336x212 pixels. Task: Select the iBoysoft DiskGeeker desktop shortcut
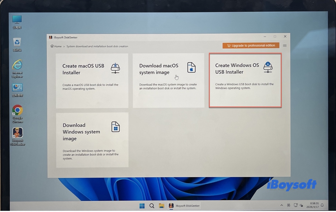pos(18,137)
